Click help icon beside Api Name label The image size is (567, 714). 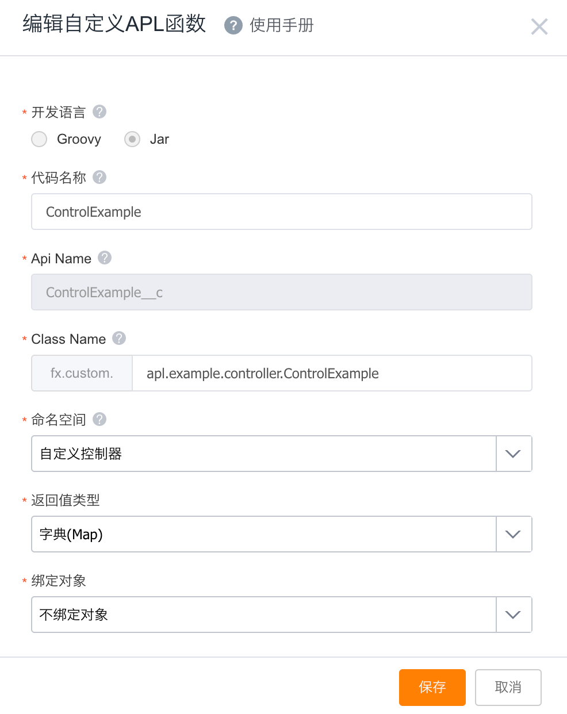(x=105, y=258)
